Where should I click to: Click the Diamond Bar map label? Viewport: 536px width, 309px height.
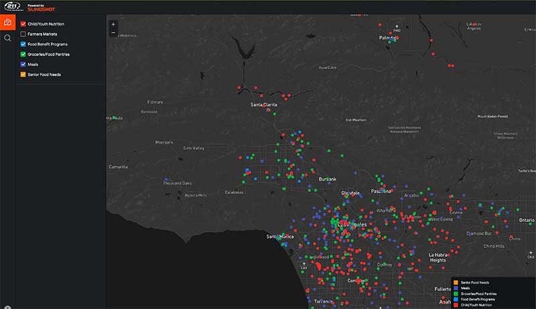click(x=479, y=233)
